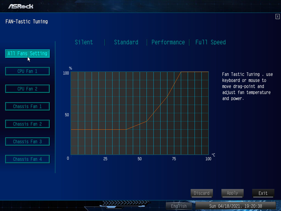Select Chassis Fan 3
Image resolution: width=281 pixels, height=211 pixels.
point(27,141)
